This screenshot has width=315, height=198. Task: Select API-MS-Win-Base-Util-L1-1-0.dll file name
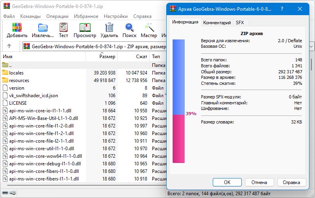43,118
